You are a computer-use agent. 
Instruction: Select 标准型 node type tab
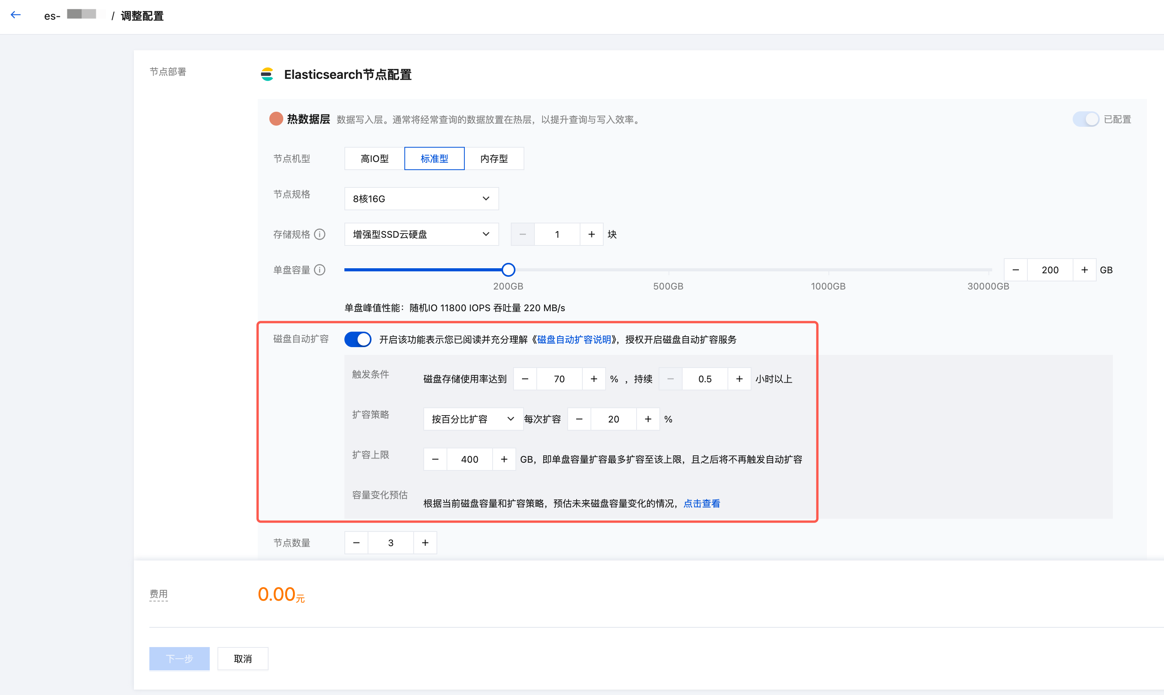click(434, 159)
